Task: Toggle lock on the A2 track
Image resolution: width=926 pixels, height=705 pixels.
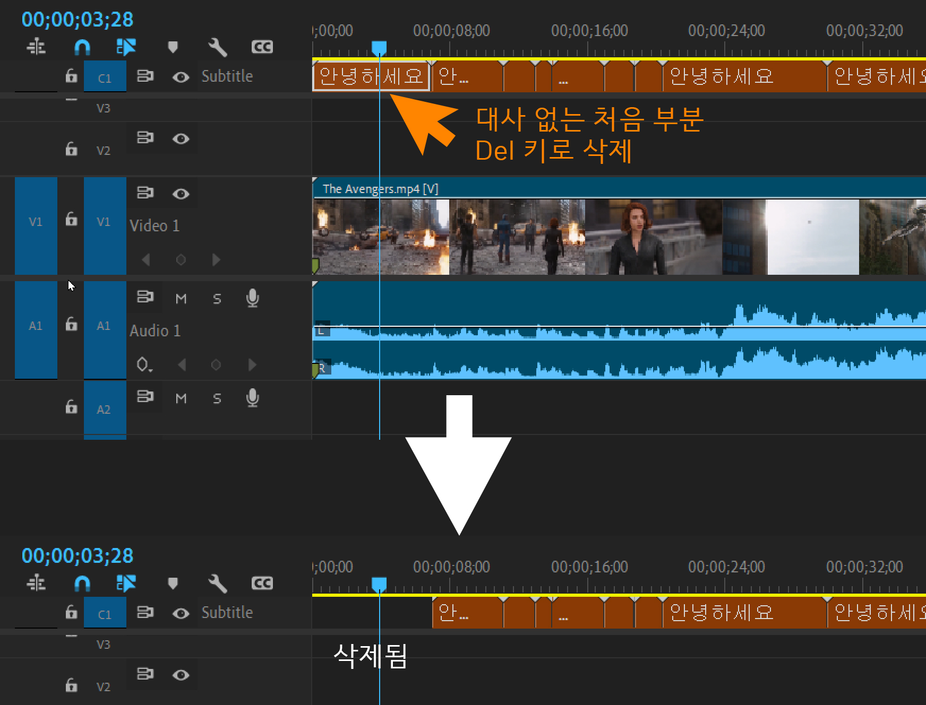Action: tap(71, 406)
